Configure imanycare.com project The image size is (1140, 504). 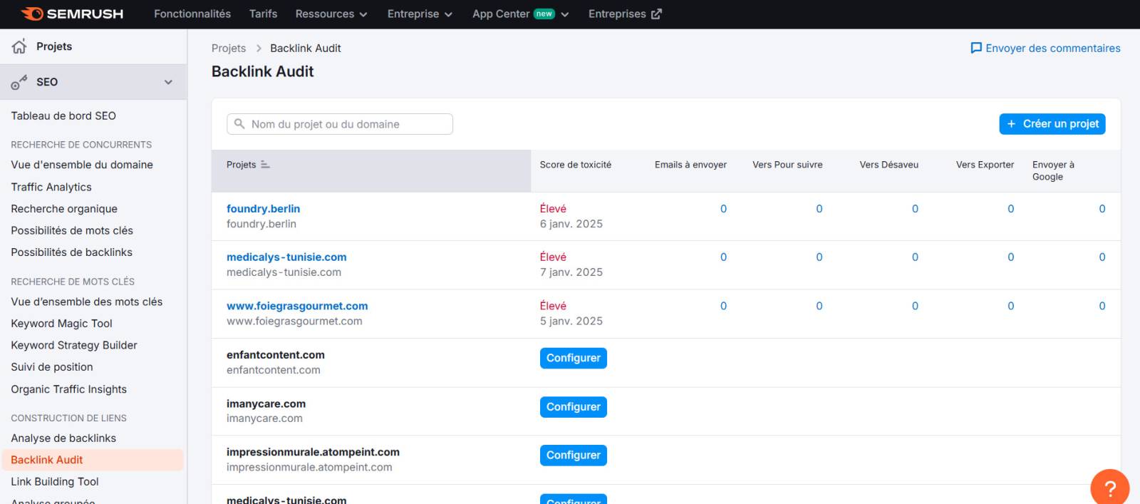pyautogui.click(x=573, y=407)
